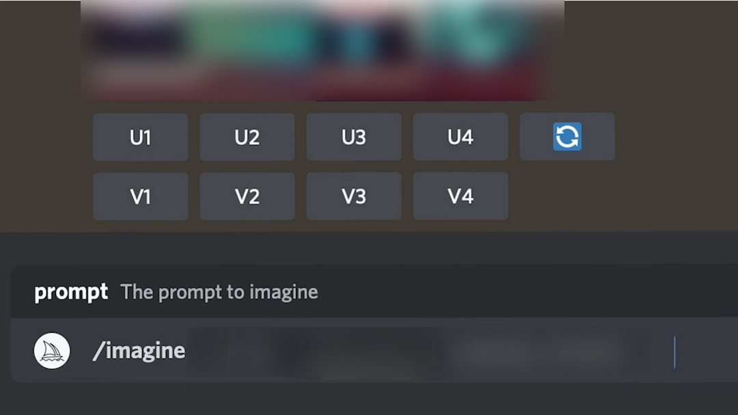
Task: Select U4 to upscale fourth image
Action: pyautogui.click(x=460, y=137)
